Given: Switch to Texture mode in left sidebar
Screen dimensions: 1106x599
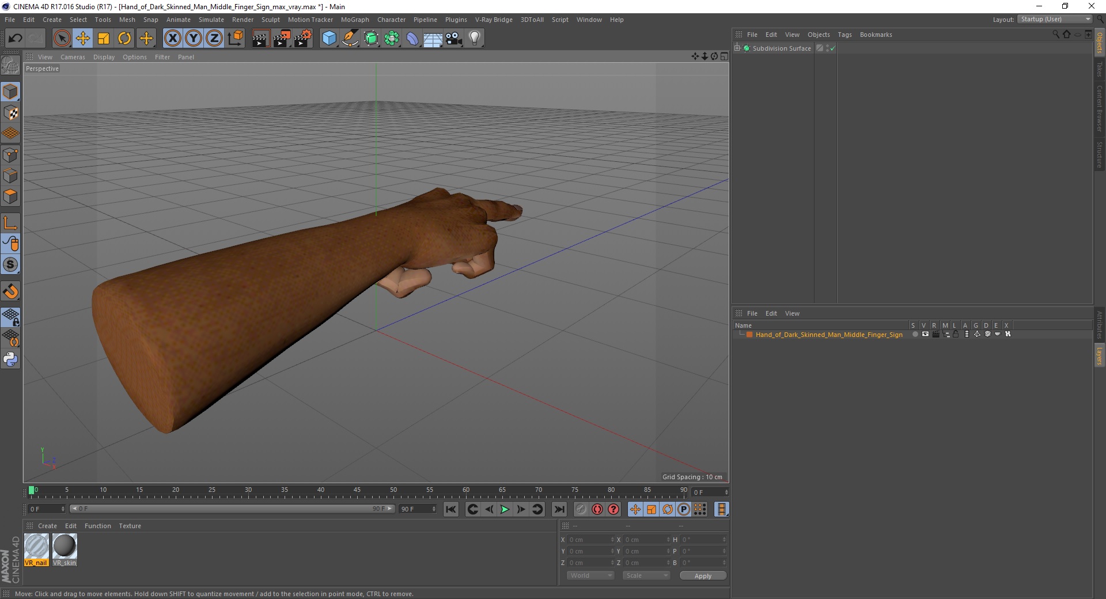Looking at the screenshot, I should click(10, 113).
